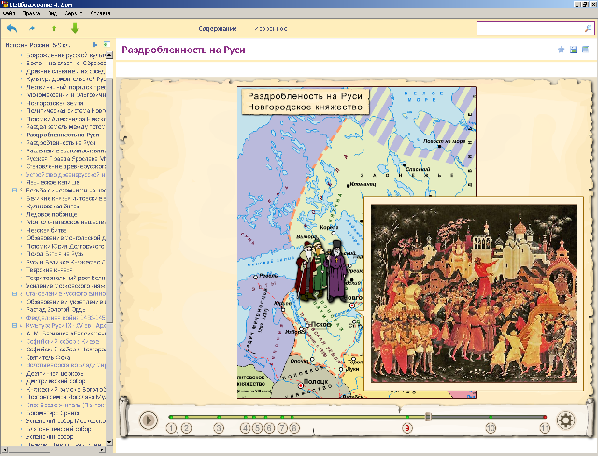Click the tree's horizontal scrollbar left arrow
598x456 pixels.
click(5, 449)
